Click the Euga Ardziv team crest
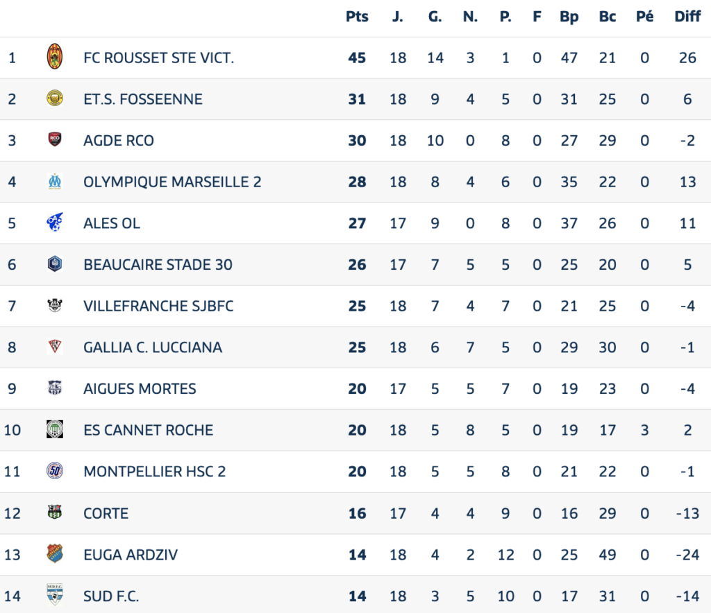Image resolution: width=711 pixels, height=613 pixels. [x=55, y=554]
